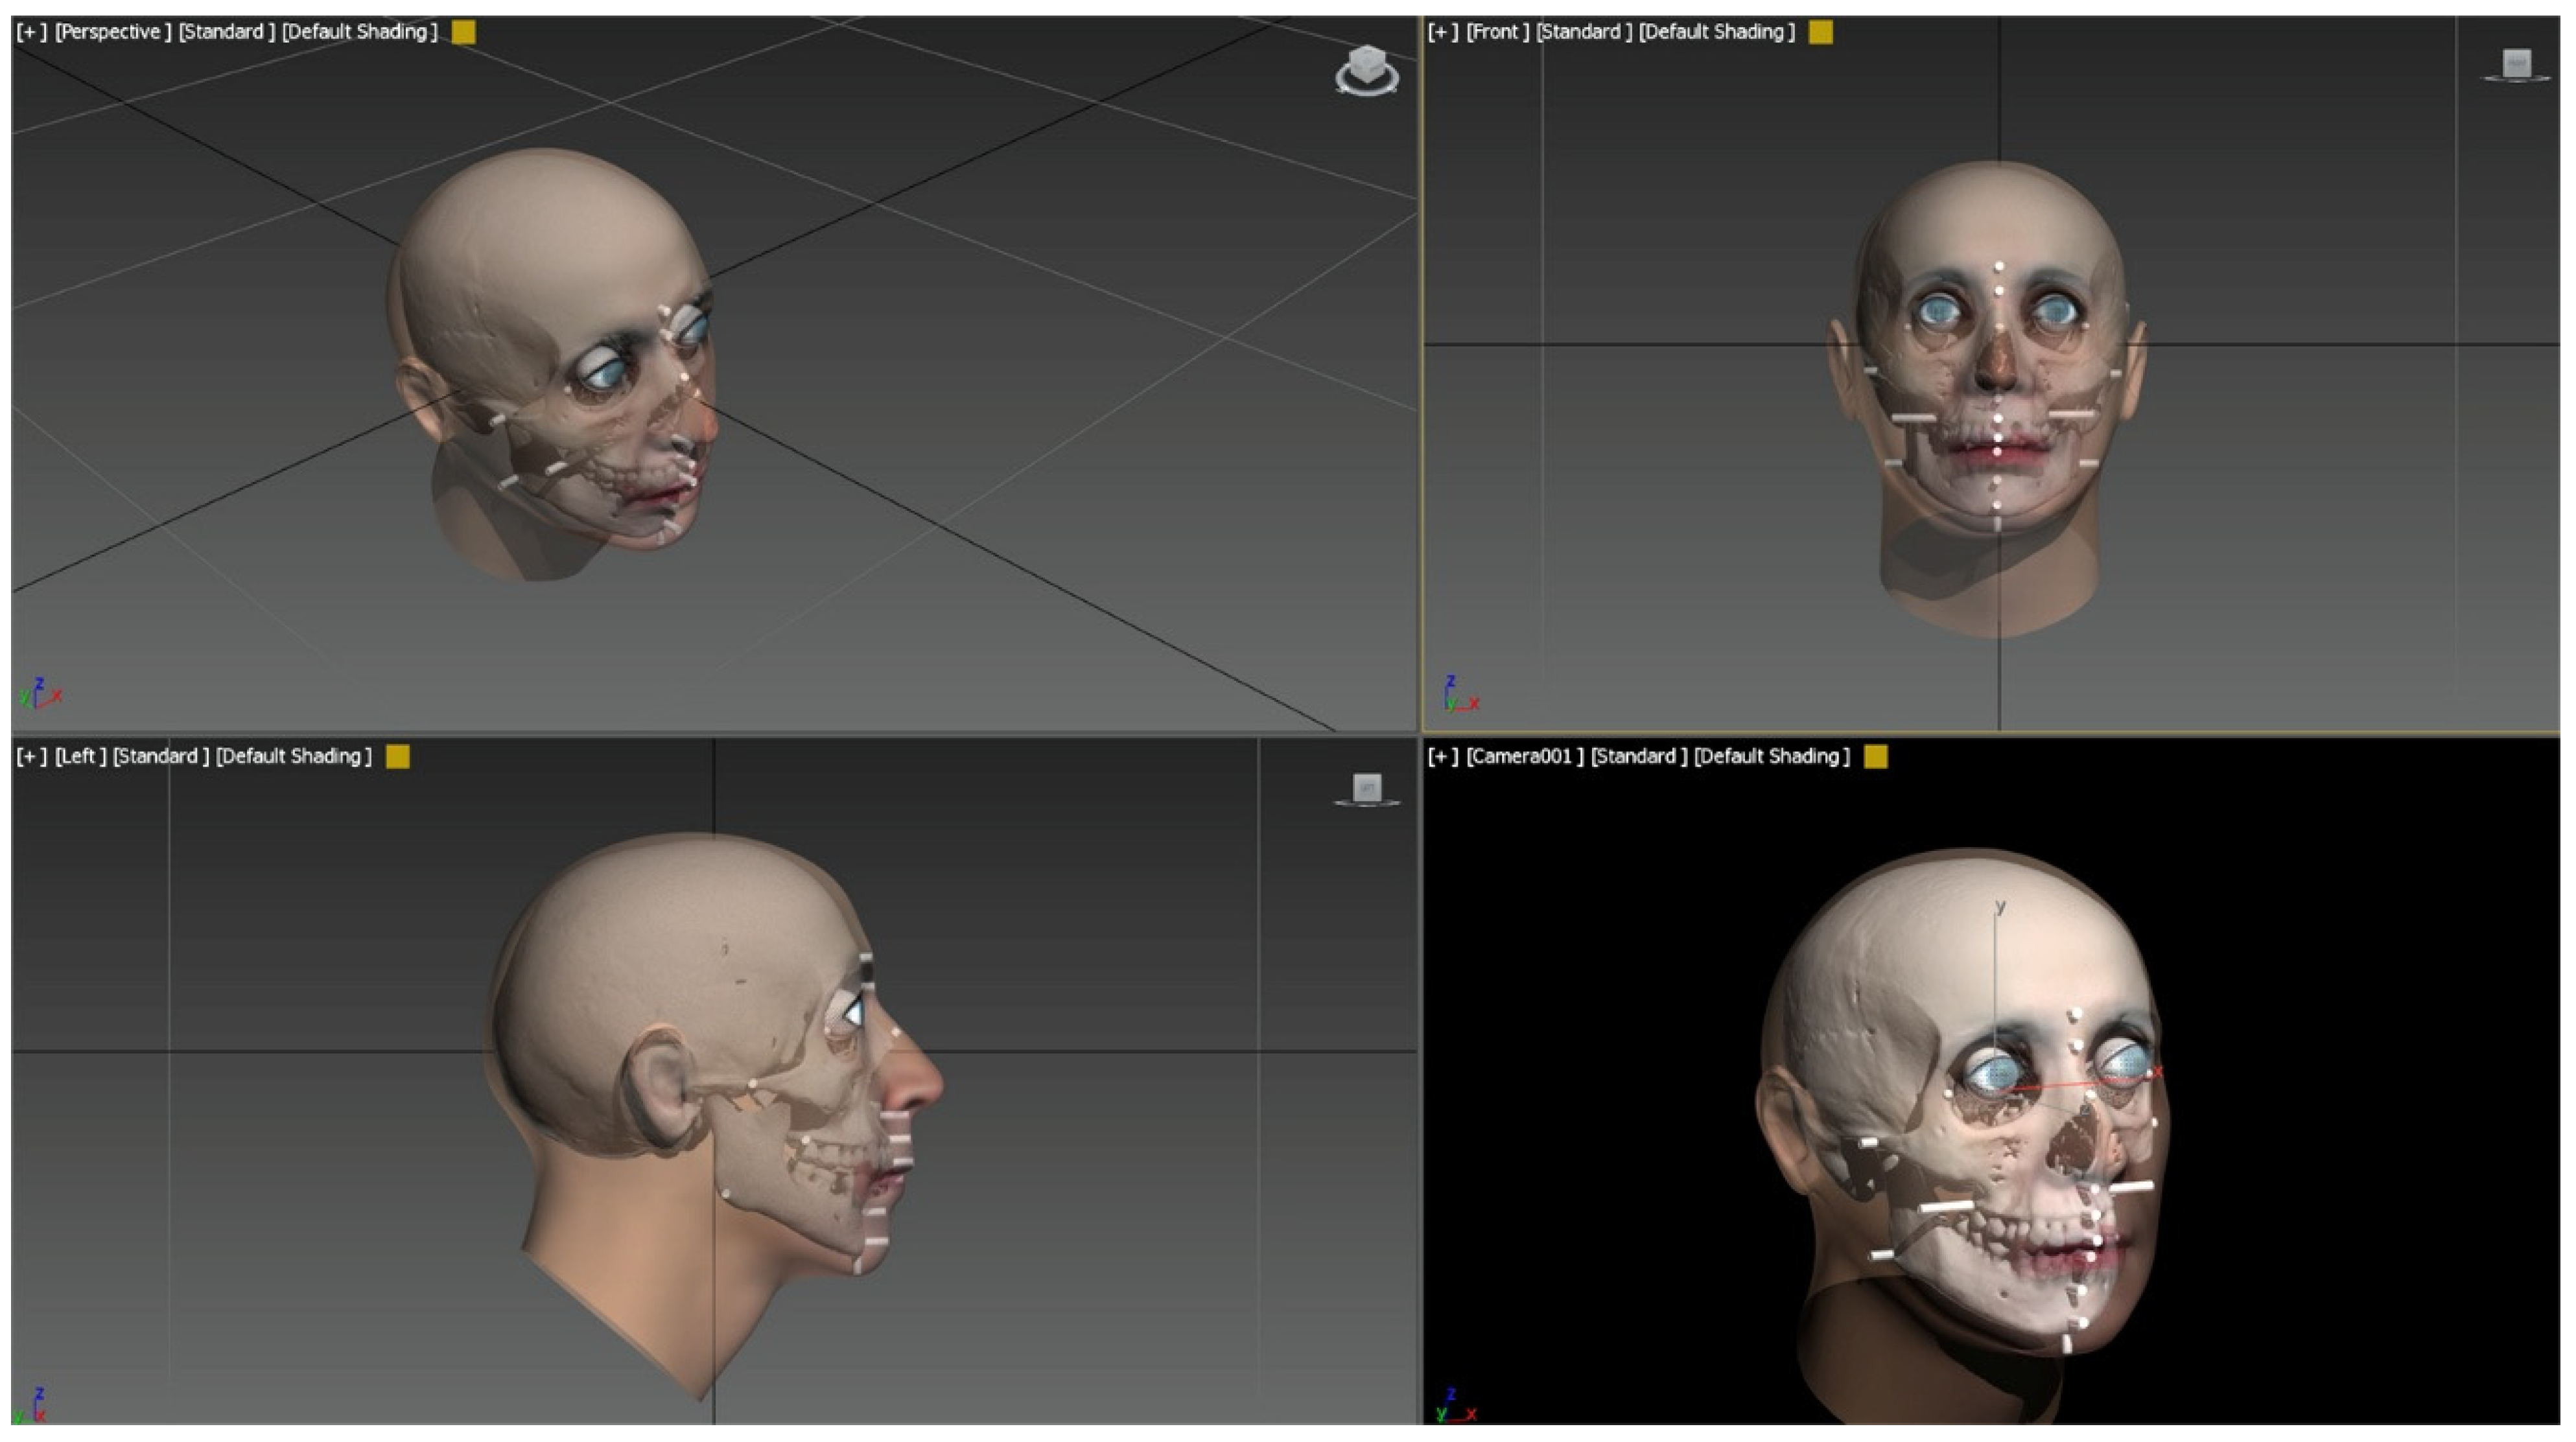
Task: Click [Standard] label in Camera001 viewport
Action: [1638, 757]
